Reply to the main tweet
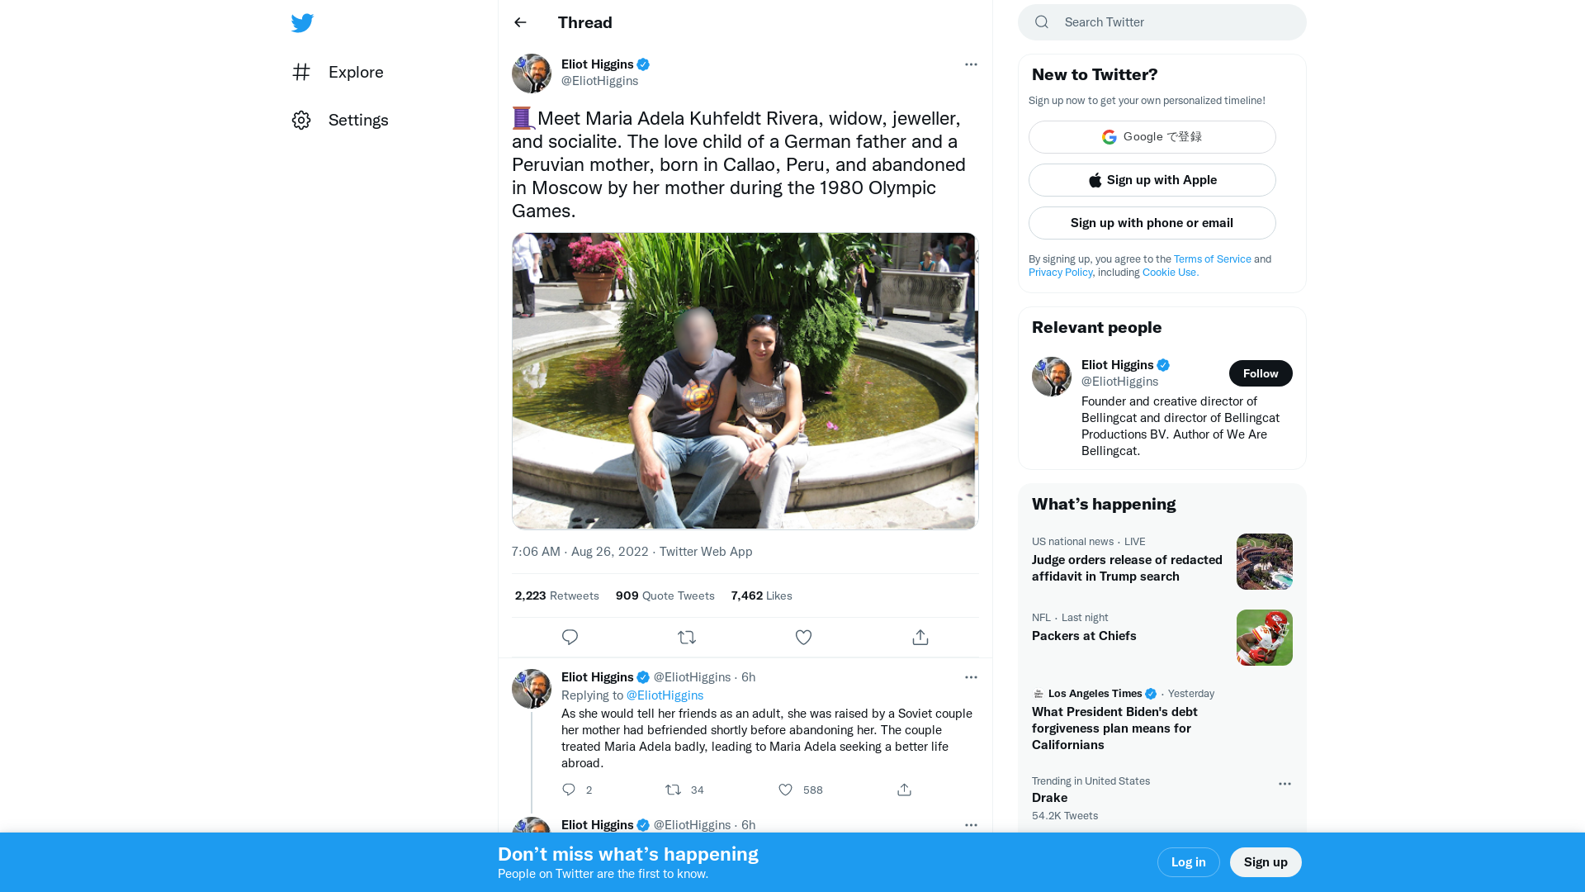 point(570,637)
